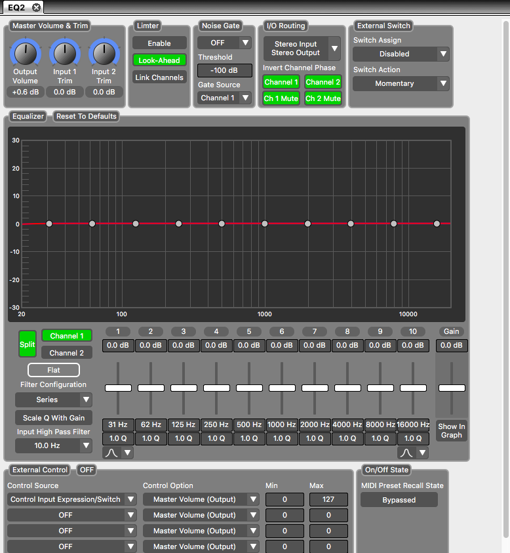
Task: Toggle Invert Channel Phase for Channel 1
Action: click(x=281, y=82)
